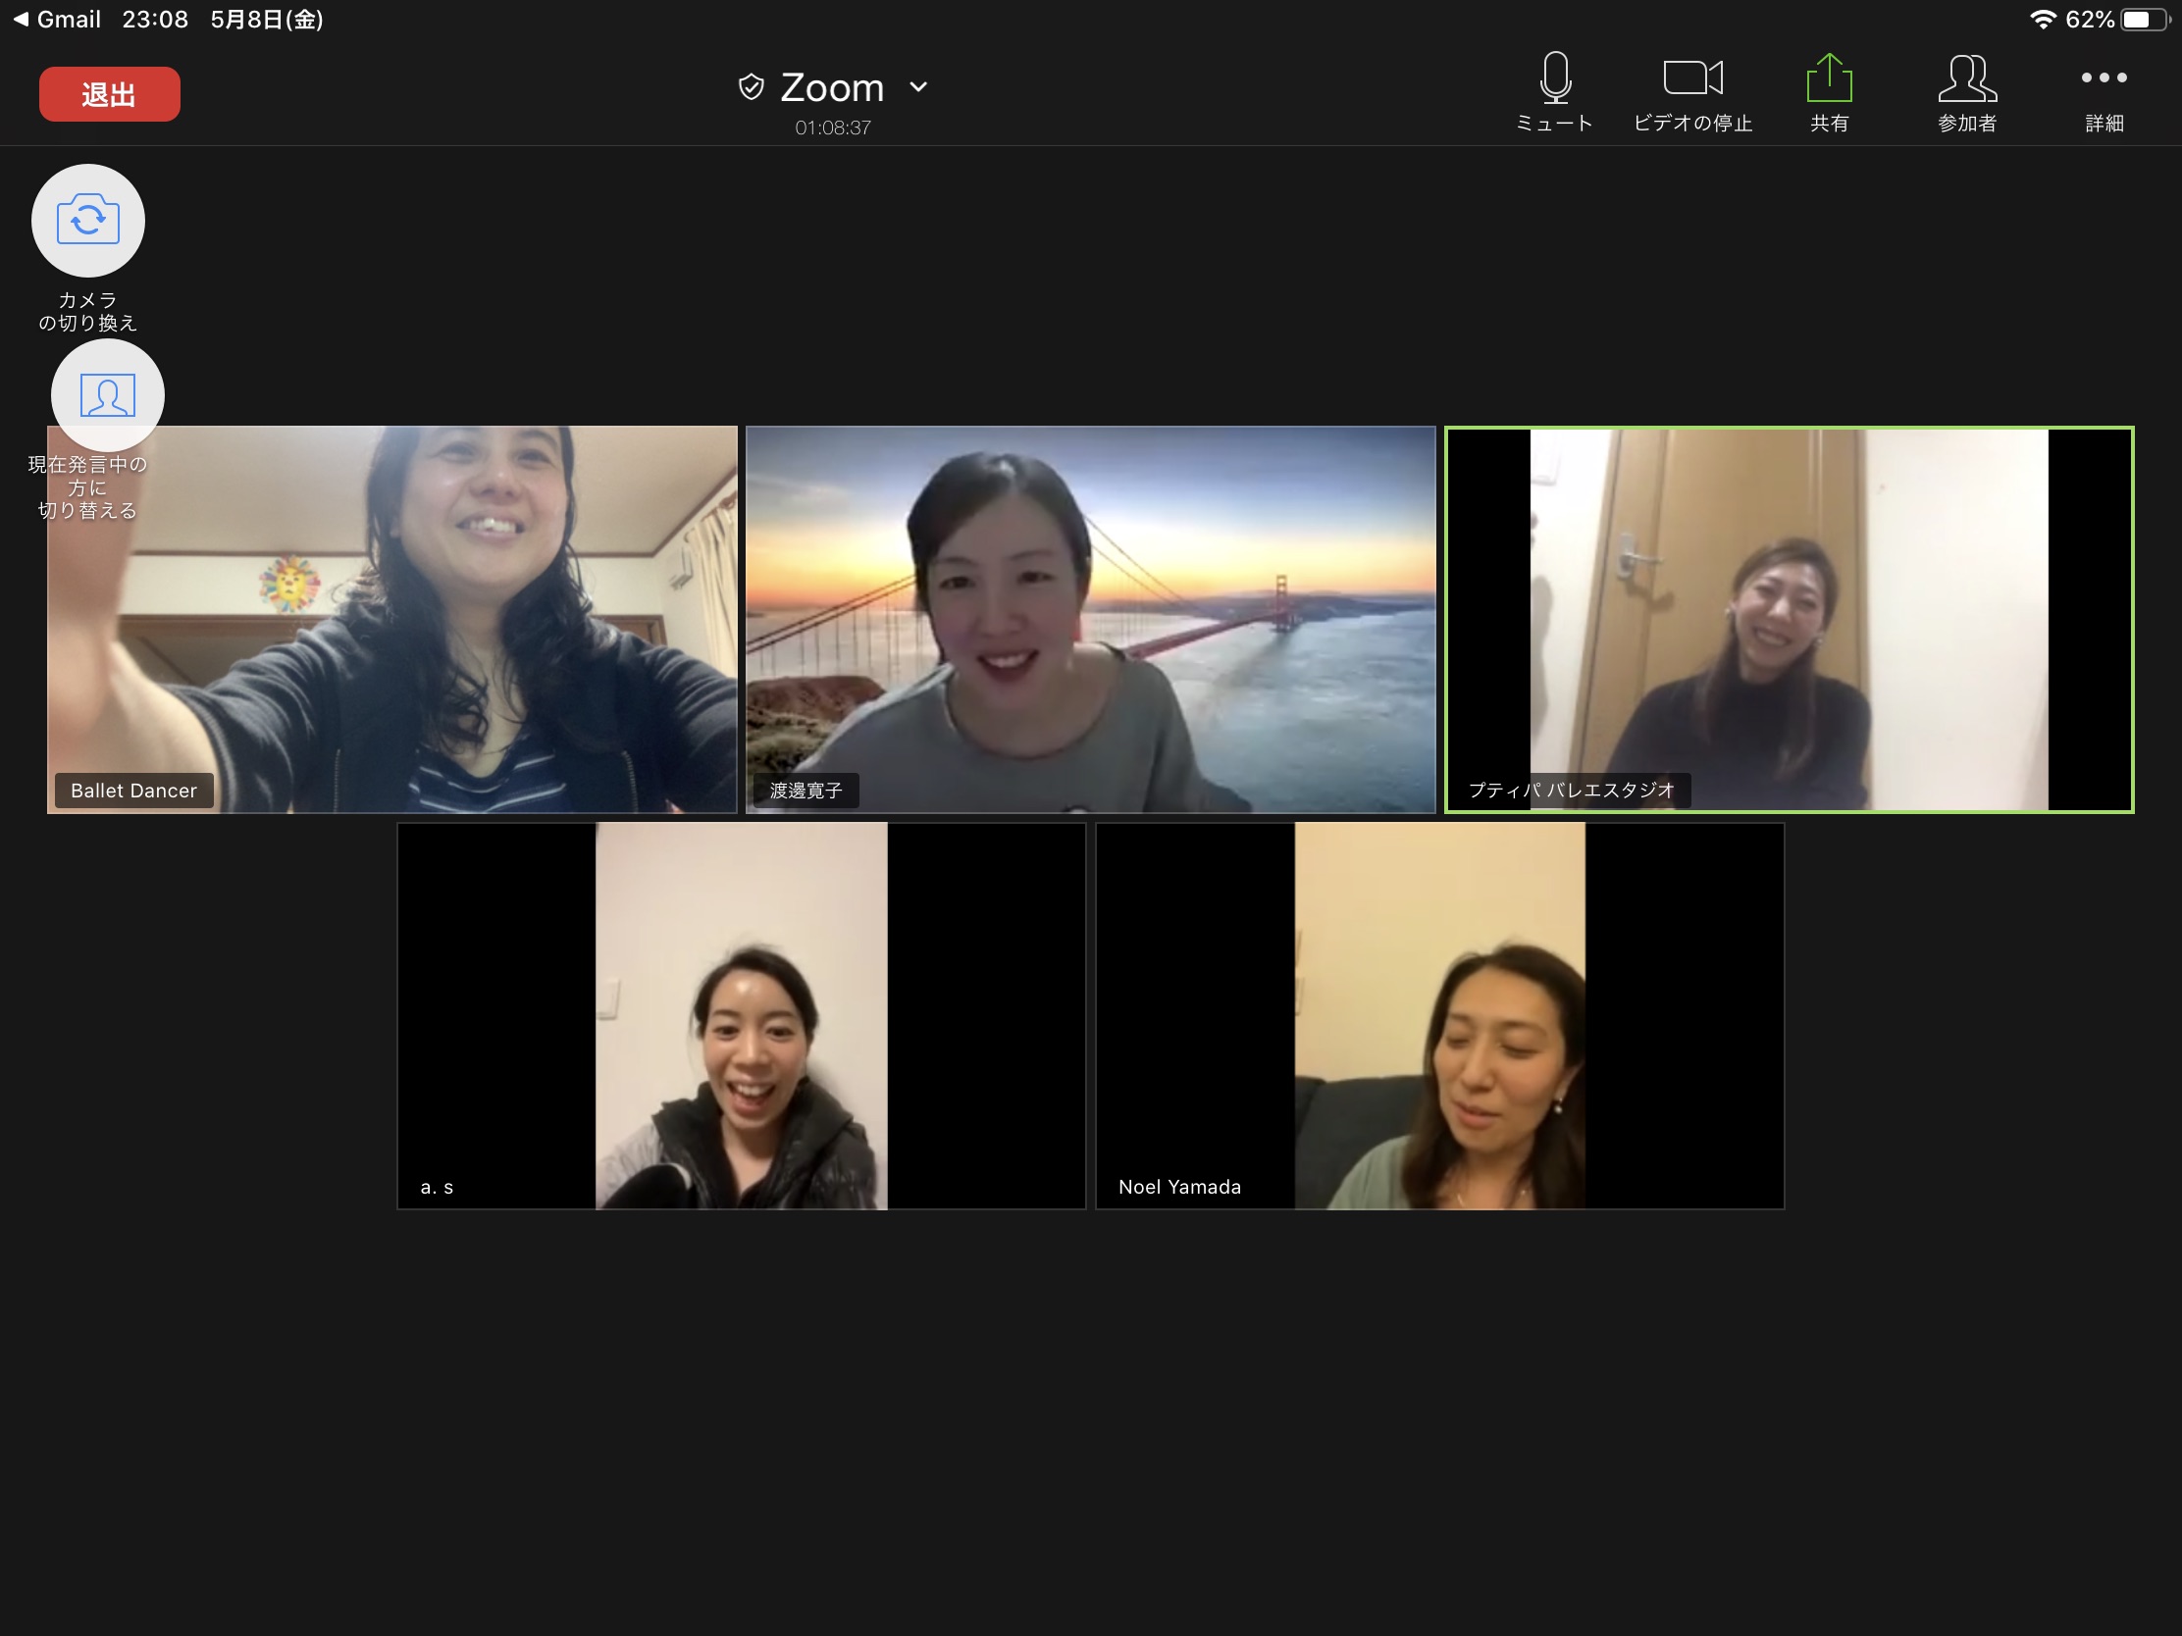Stop video with camera icon
This screenshot has width=2182, height=1636.
[1691, 90]
